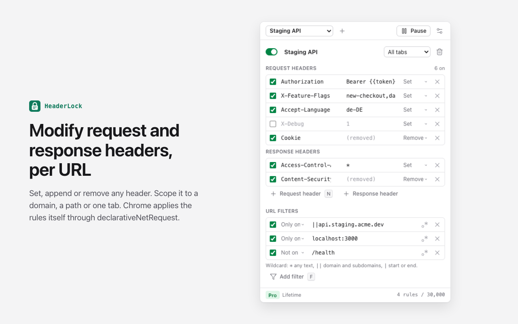Open Remove action dropdown for Cookie
This screenshot has height=324, width=518.
[415, 138]
